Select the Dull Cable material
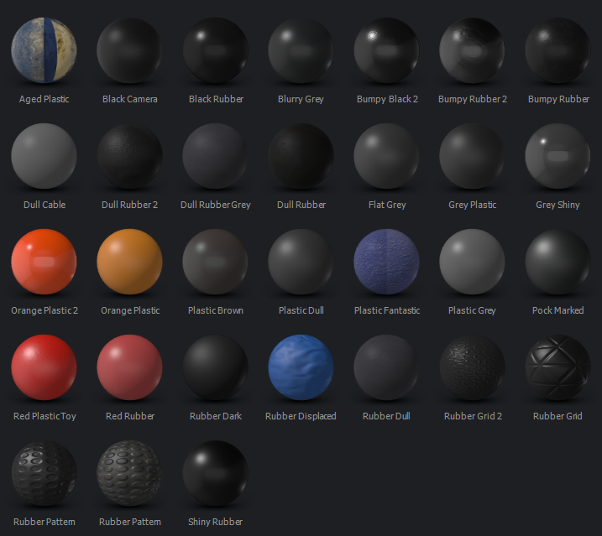602x536 pixels. click(x=44, y=156)
